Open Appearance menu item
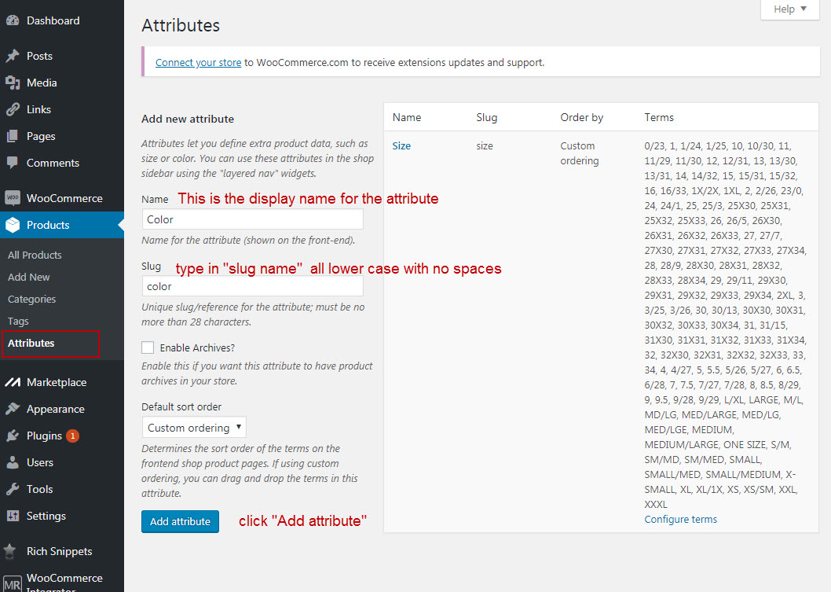 56,409
